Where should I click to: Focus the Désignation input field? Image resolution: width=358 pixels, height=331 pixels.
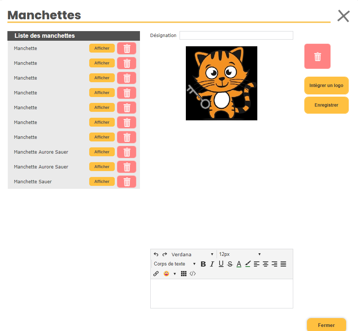pos(236,36)
